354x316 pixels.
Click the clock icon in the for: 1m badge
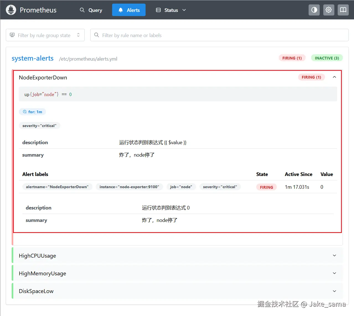[25, 112]
